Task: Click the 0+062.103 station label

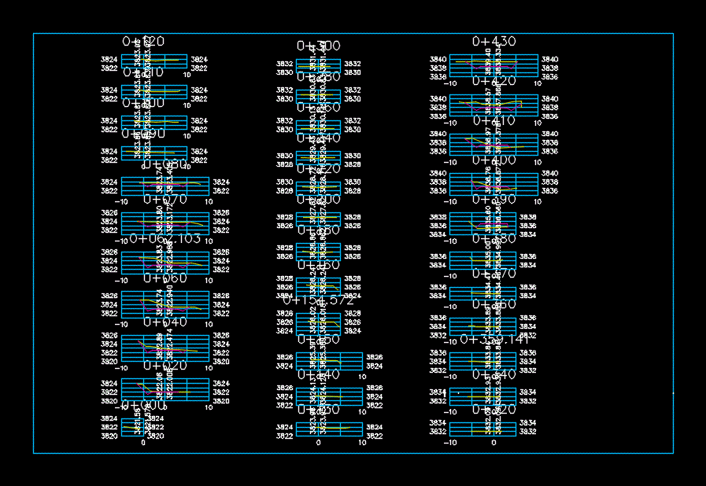Action: click(164, 238)
